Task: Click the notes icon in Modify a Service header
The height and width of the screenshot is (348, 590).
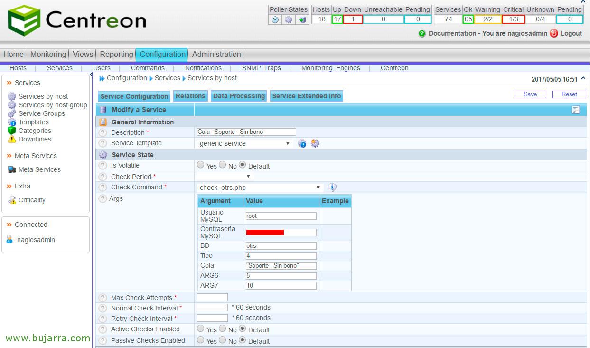Action: point(576,110)
